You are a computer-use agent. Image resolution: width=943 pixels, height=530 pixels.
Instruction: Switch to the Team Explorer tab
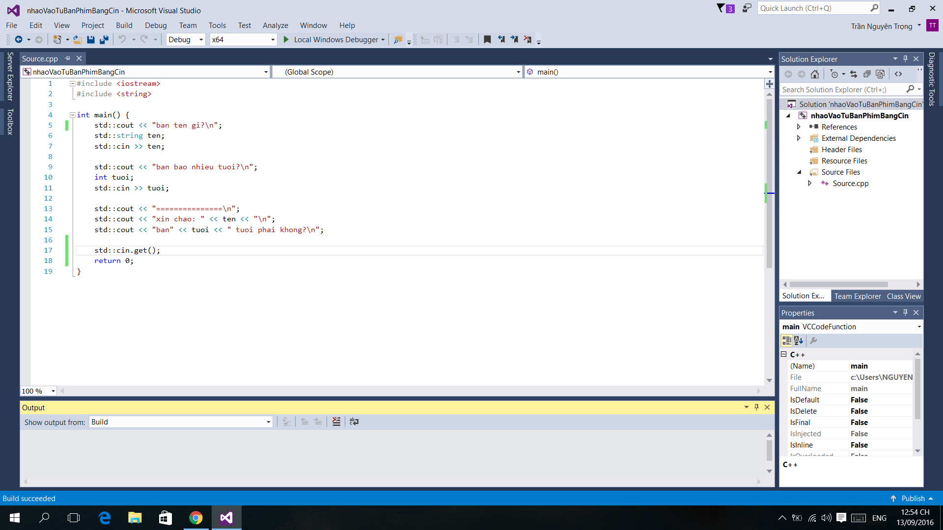click(857, 296)
